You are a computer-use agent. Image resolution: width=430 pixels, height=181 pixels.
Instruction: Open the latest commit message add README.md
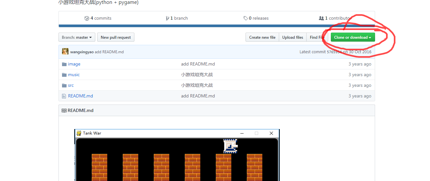(109, 52)
